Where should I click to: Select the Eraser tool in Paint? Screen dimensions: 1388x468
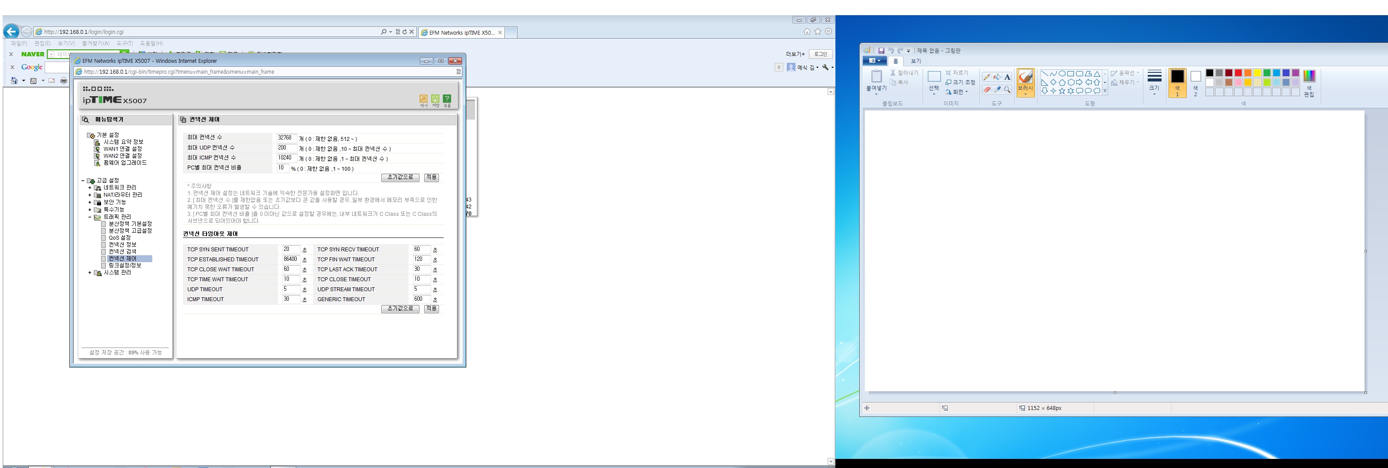(x=987, y=89)
